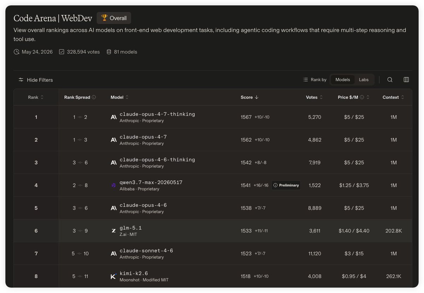Click price $1.40 / $4.40
424x293 pixels.
354,231
